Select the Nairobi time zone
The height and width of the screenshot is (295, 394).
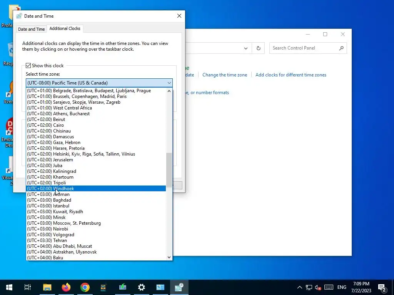(x=96, y=229)
